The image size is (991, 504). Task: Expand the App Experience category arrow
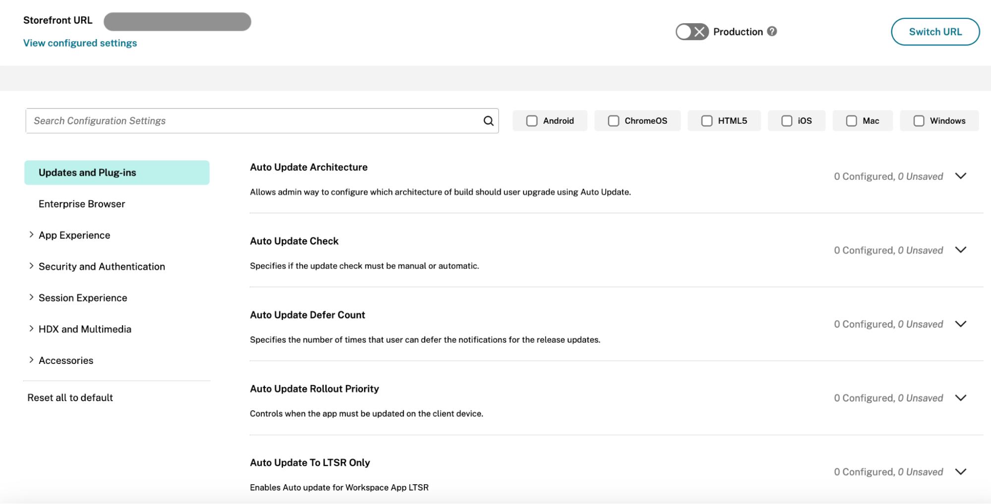[x=31, y=235]
